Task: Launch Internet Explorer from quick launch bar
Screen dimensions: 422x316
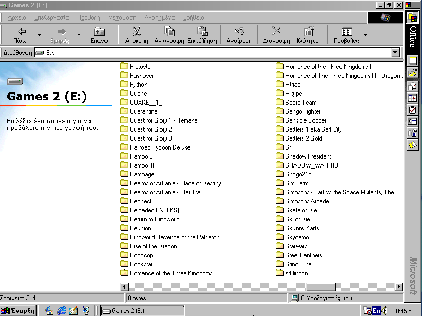Action: [x=61, y=311]
